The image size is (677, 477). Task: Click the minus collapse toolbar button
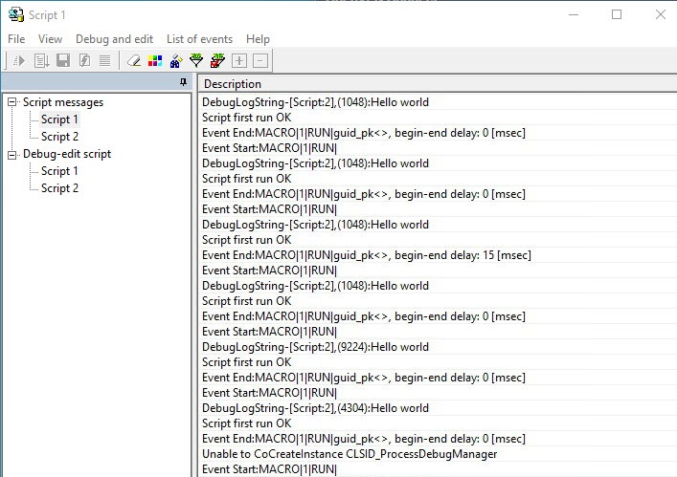260,61
